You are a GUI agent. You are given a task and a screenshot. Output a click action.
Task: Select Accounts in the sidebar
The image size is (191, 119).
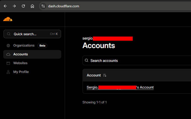[32, 54]
